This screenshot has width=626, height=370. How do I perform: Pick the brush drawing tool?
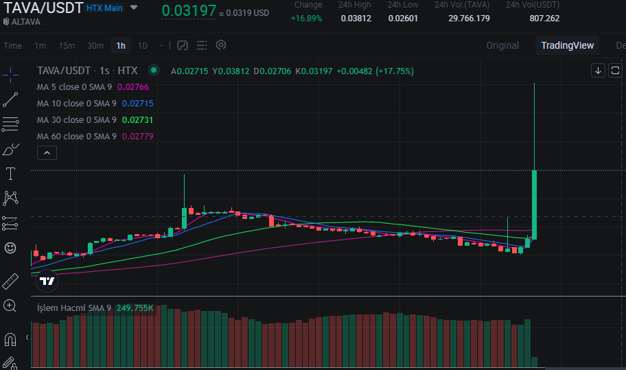click(x=10, y=149)
